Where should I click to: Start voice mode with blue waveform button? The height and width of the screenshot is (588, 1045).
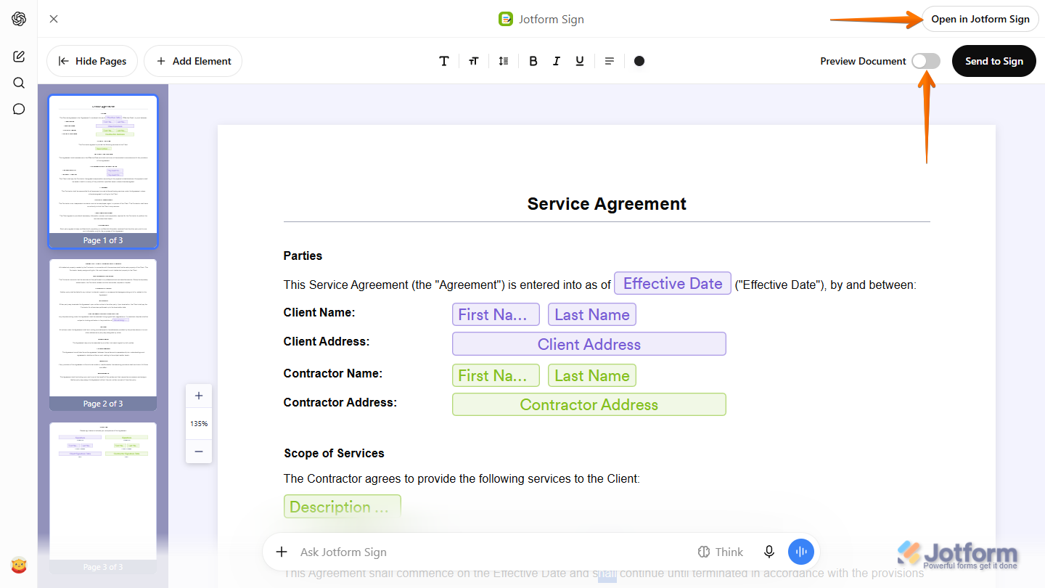tap(801, 552)
